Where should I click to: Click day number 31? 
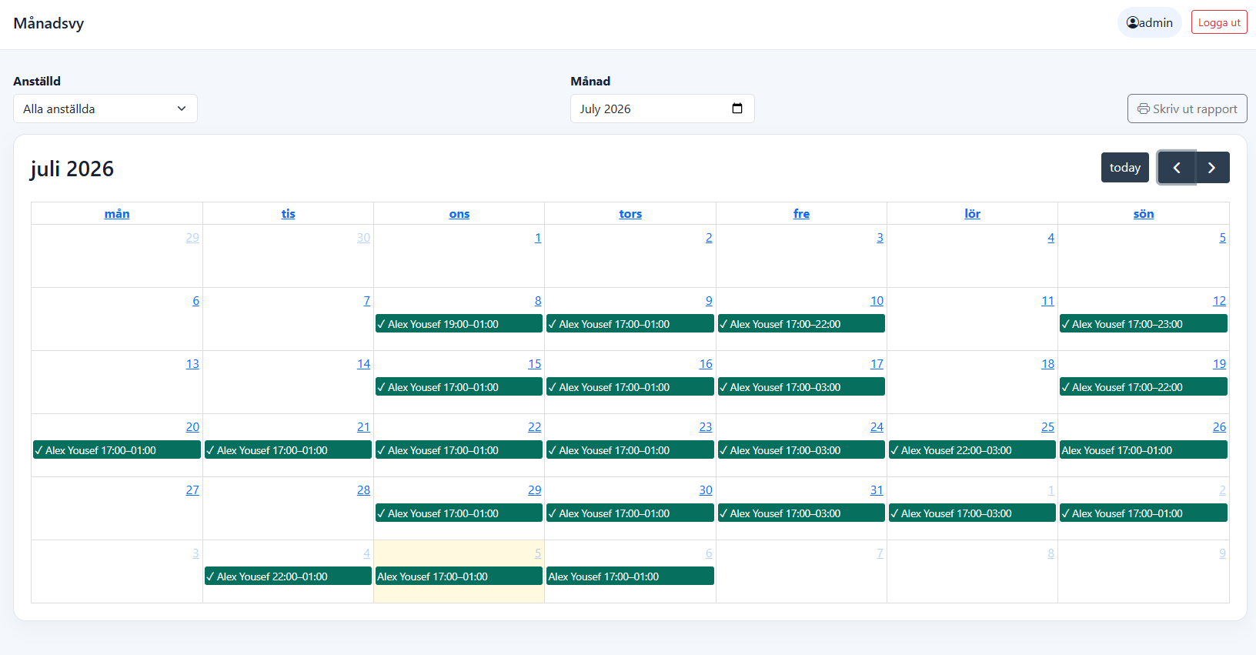coord(877,490)
